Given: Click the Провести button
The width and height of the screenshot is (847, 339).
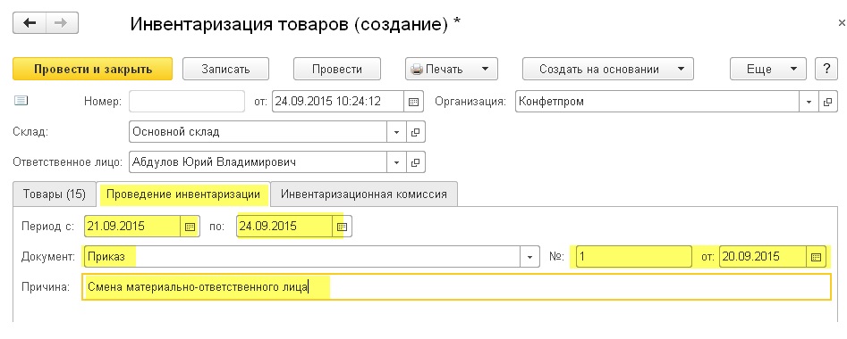Looking at the screenshot, I should pos(337,69).
